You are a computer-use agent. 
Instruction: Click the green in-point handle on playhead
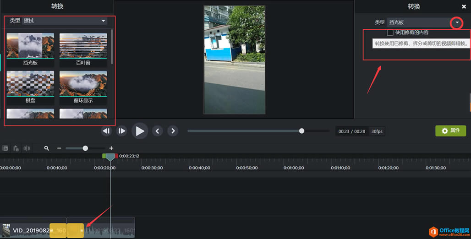pos(104,156)
